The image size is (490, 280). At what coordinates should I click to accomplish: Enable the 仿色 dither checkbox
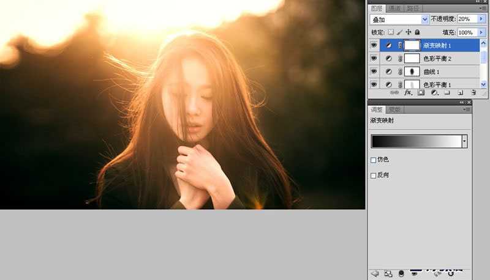(x=374, y=160)
